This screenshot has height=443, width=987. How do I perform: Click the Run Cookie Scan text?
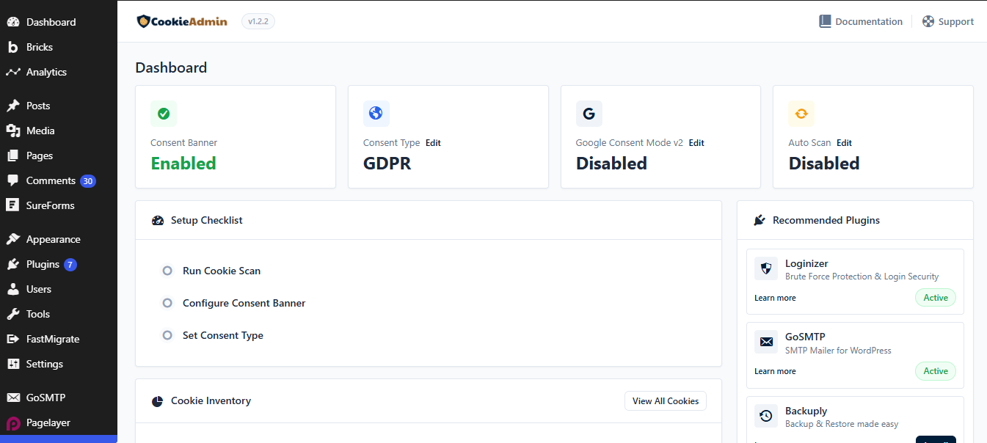coord(222,271)
